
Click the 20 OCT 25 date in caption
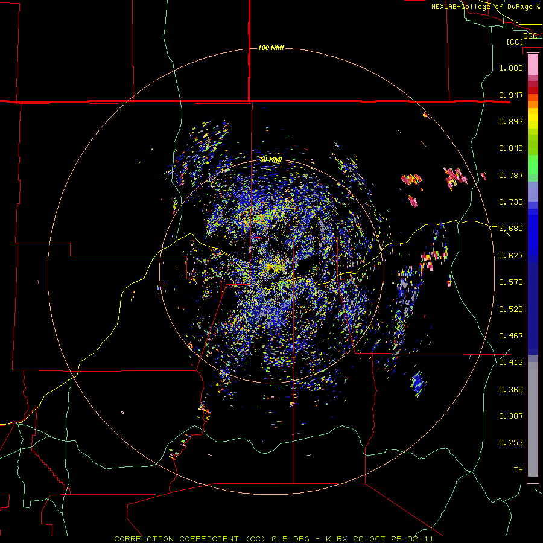pos(378,539)
